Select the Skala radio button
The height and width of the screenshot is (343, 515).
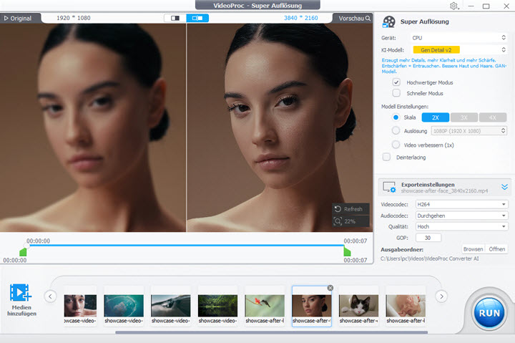396,117
